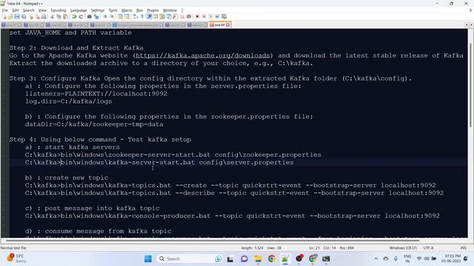The image size is (474, 266).
Task: Toggle file monitoring eye icon
Action: (189, 16)
